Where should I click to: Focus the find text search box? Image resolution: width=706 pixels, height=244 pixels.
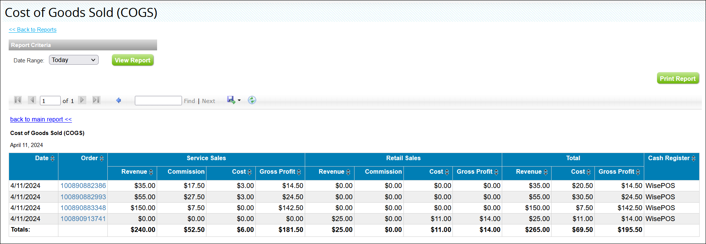(x=158, y=100)
